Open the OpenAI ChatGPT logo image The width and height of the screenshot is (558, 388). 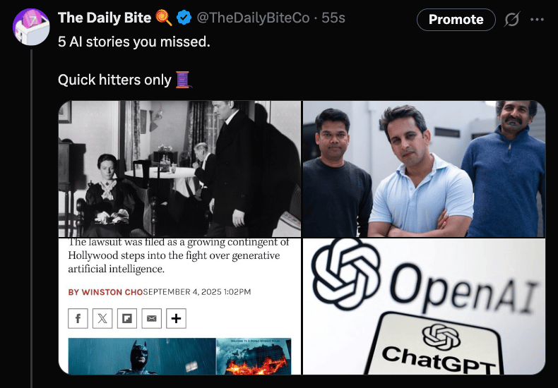point(424,306)
